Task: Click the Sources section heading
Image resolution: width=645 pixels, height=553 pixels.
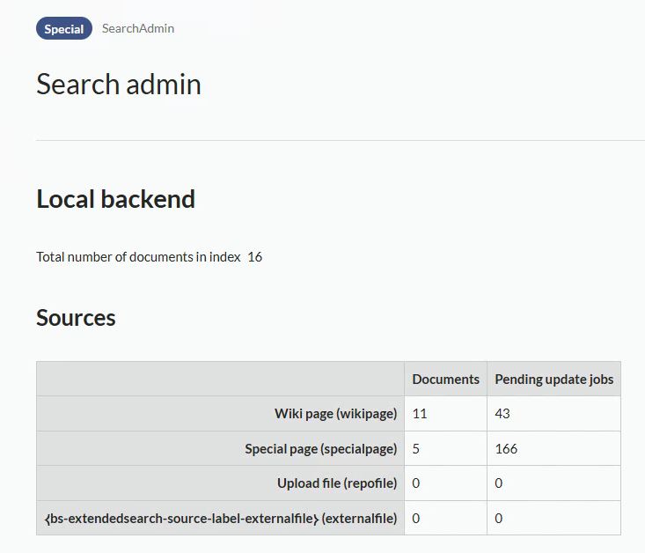Action: (76, 318)
